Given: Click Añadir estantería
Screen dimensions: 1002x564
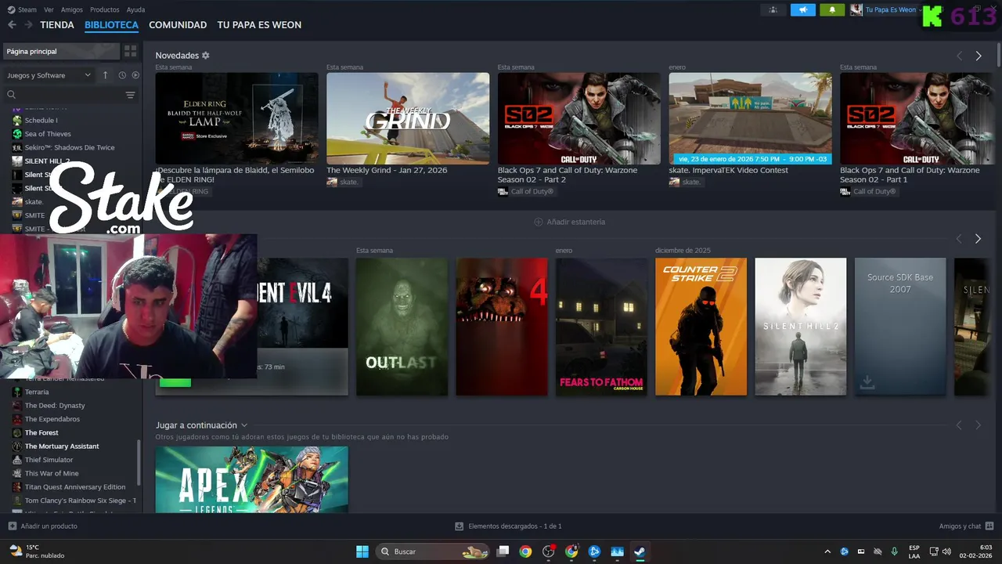Looking at the screenshot, I should 569,222.
